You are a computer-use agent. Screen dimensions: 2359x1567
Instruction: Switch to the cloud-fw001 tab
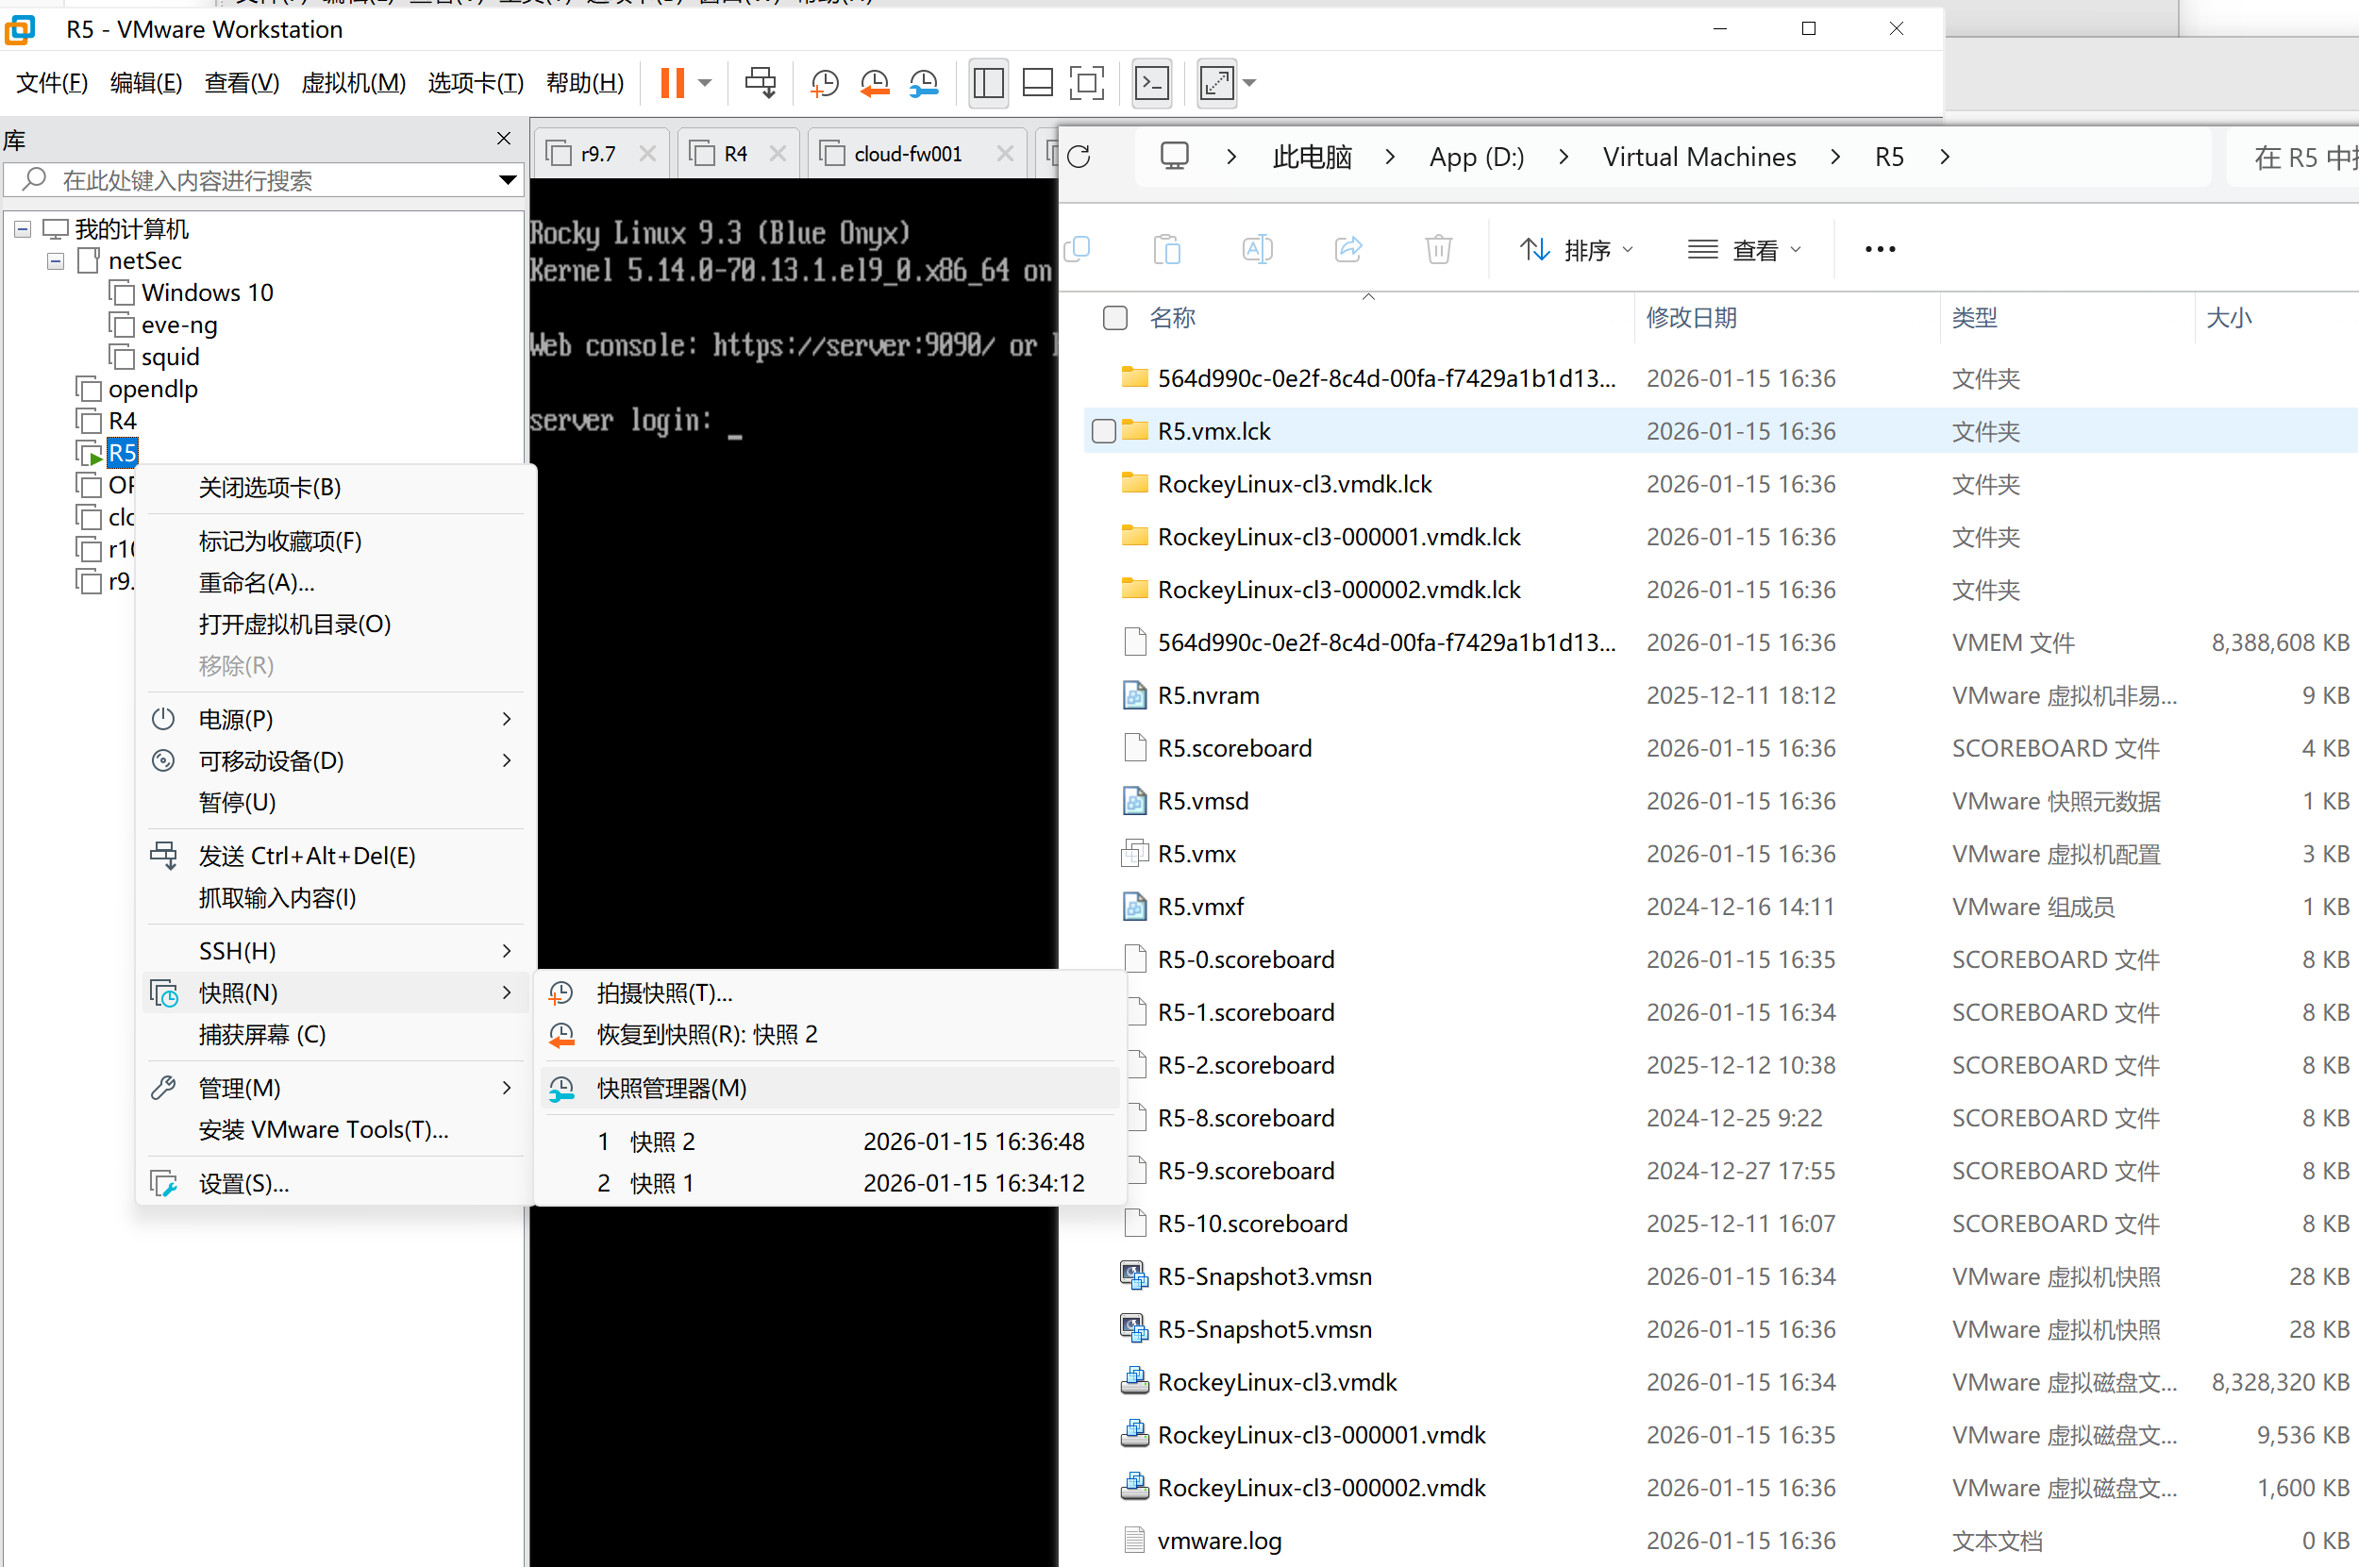tap(907, 154)
